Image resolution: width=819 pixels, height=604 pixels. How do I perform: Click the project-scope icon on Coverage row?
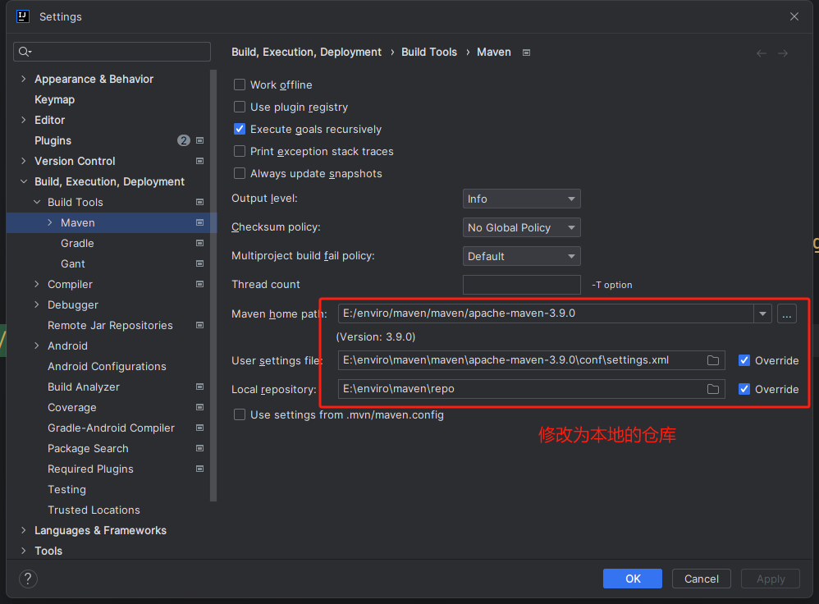(x=199, y=407)
